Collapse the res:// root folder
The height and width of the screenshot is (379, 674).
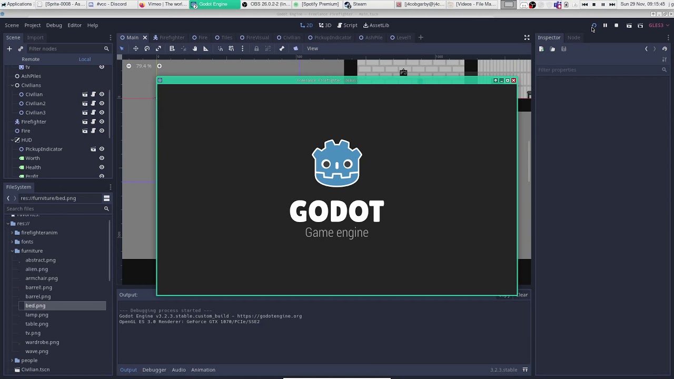8,223
